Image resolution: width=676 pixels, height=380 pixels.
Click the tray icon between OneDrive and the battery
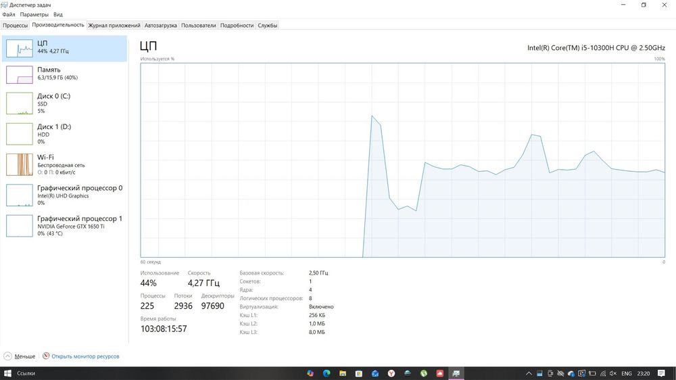point(581,373)
